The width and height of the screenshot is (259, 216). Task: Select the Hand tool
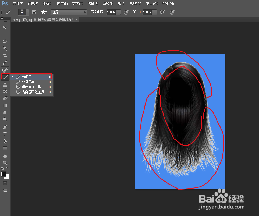[5, 156]
